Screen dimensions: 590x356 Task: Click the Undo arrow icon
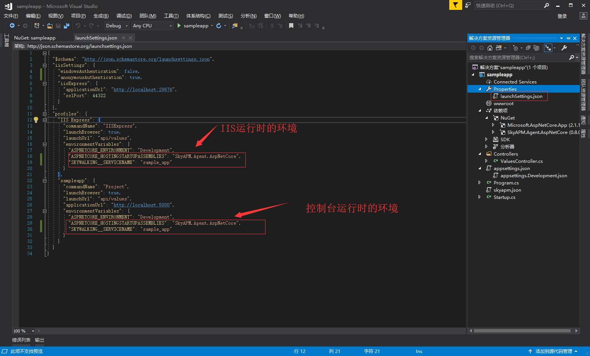click(78, 26)
